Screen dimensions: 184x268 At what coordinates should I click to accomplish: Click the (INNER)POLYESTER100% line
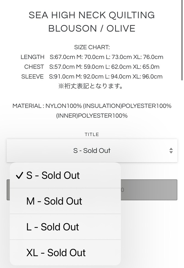(x=92, y=116)
